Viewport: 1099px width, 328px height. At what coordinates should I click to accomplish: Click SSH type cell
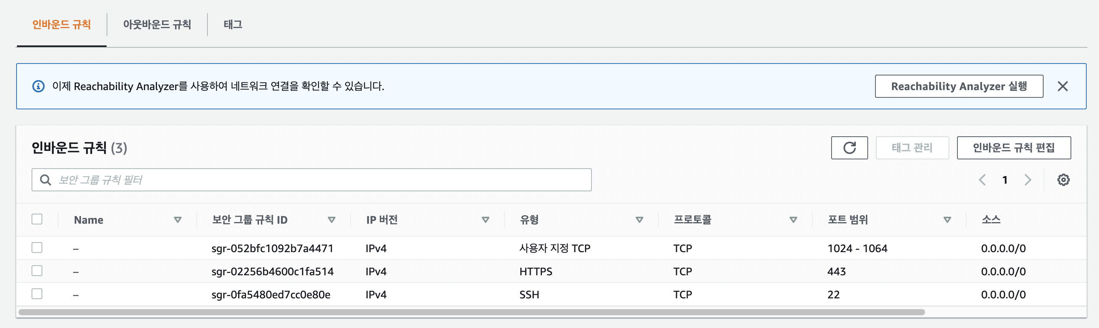(529, 294)
